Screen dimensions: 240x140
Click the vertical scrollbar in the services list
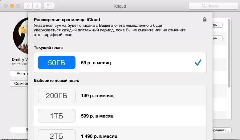[x=229, y=53]
